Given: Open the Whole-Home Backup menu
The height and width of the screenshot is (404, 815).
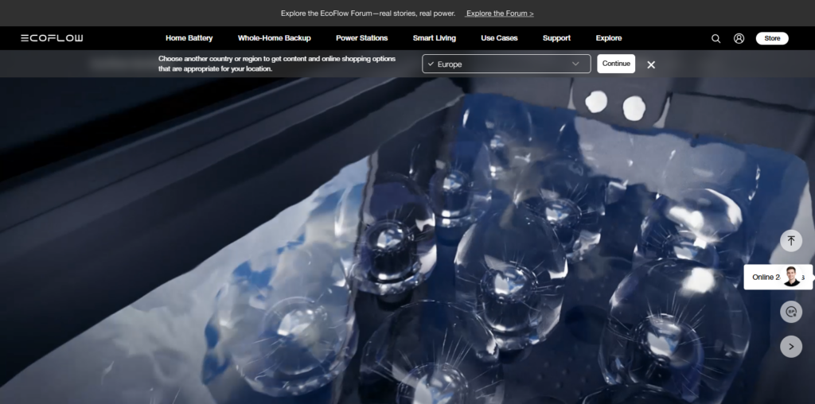Looking at the screenshot, I should pyautogui.click(x=275, y=38).
